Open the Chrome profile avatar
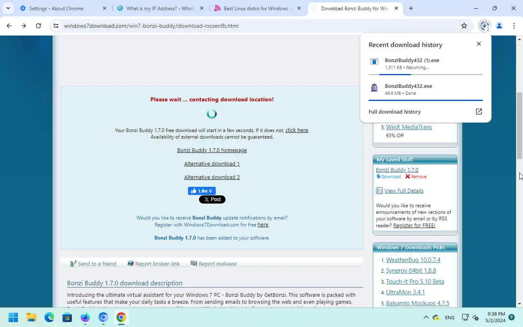523x327 pixels. [499, 26]
